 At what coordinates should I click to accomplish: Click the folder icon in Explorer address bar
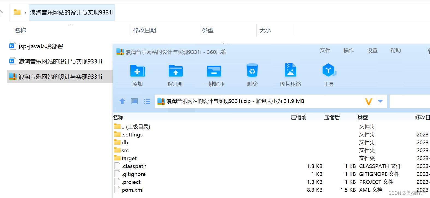17,12
